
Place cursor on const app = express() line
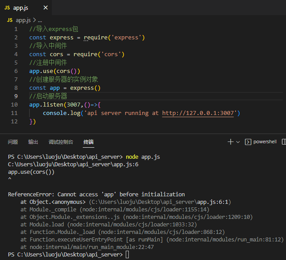point(65,88)
